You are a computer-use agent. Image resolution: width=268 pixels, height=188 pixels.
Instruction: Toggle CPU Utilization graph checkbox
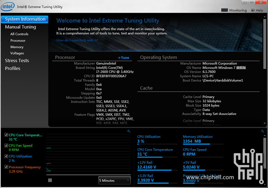coord(6,156)
